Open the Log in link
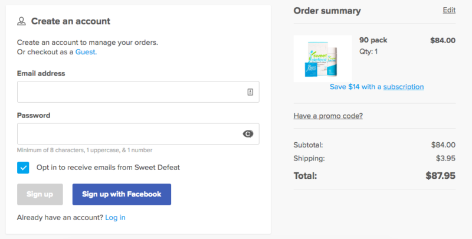This screenshot has height=239, width=472. (115, 217)
